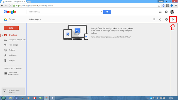Open Dibagikan dengan saya
This screenshot has width=178, height=100.
coord(15,40)
